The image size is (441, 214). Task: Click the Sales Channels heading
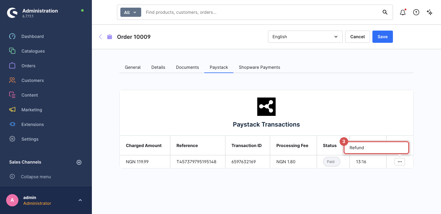tap(25, 162)
